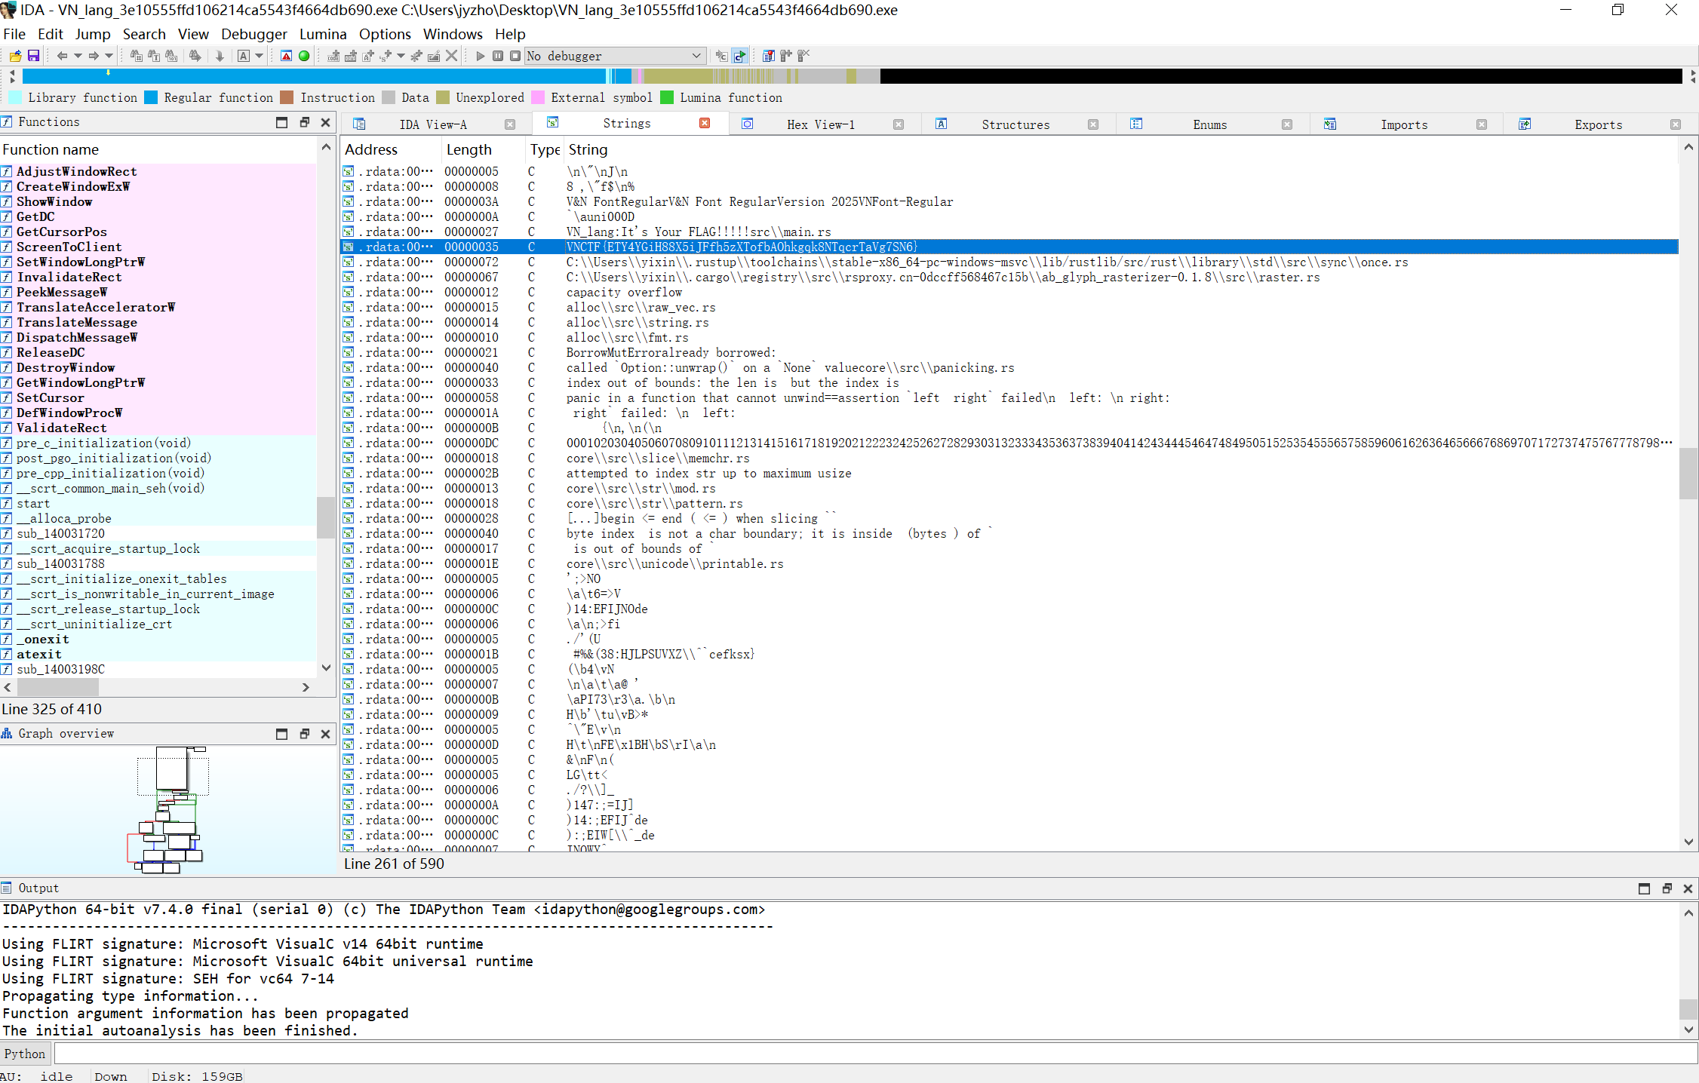
Task: Open the back history dropdown arrow
Action: [78, 56]
